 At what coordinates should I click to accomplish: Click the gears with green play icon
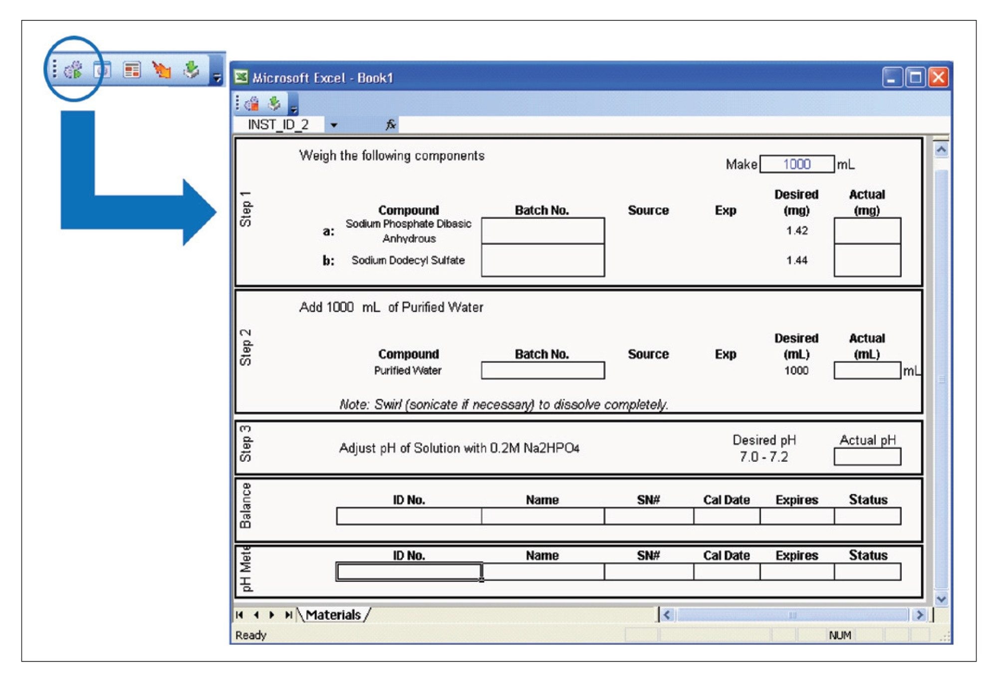(x=73, y=70)
